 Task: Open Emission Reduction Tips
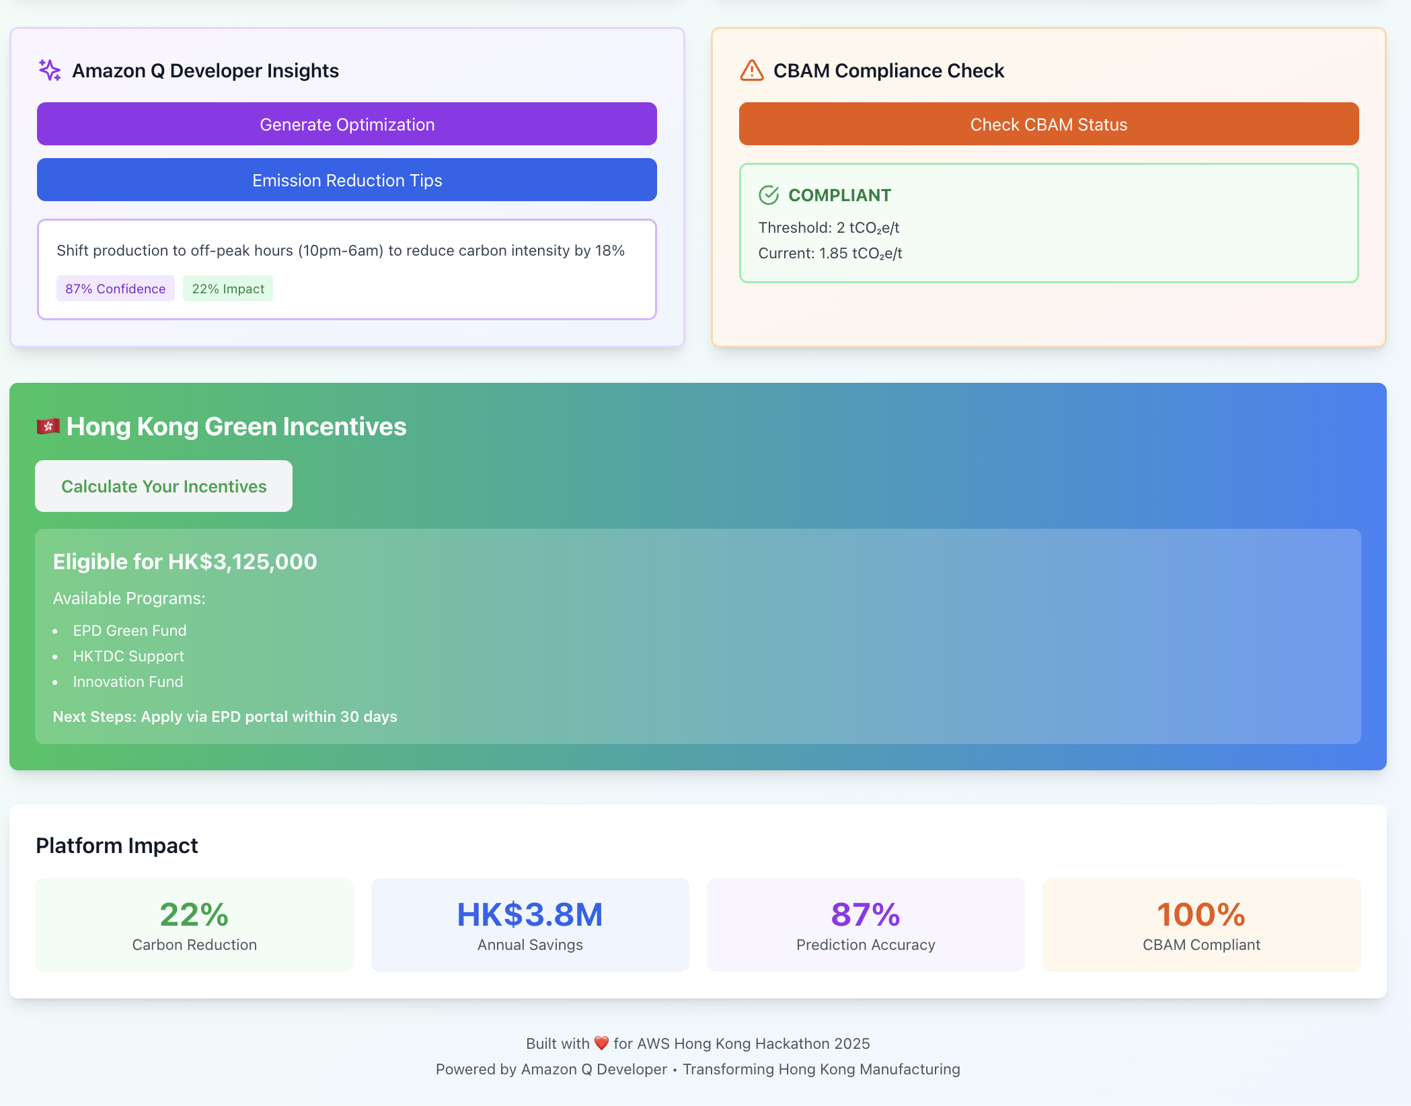point(347,180)
